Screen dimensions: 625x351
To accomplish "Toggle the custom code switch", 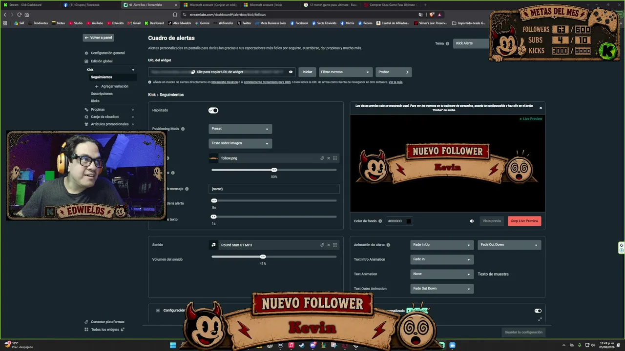I will [x=538, y=311].
